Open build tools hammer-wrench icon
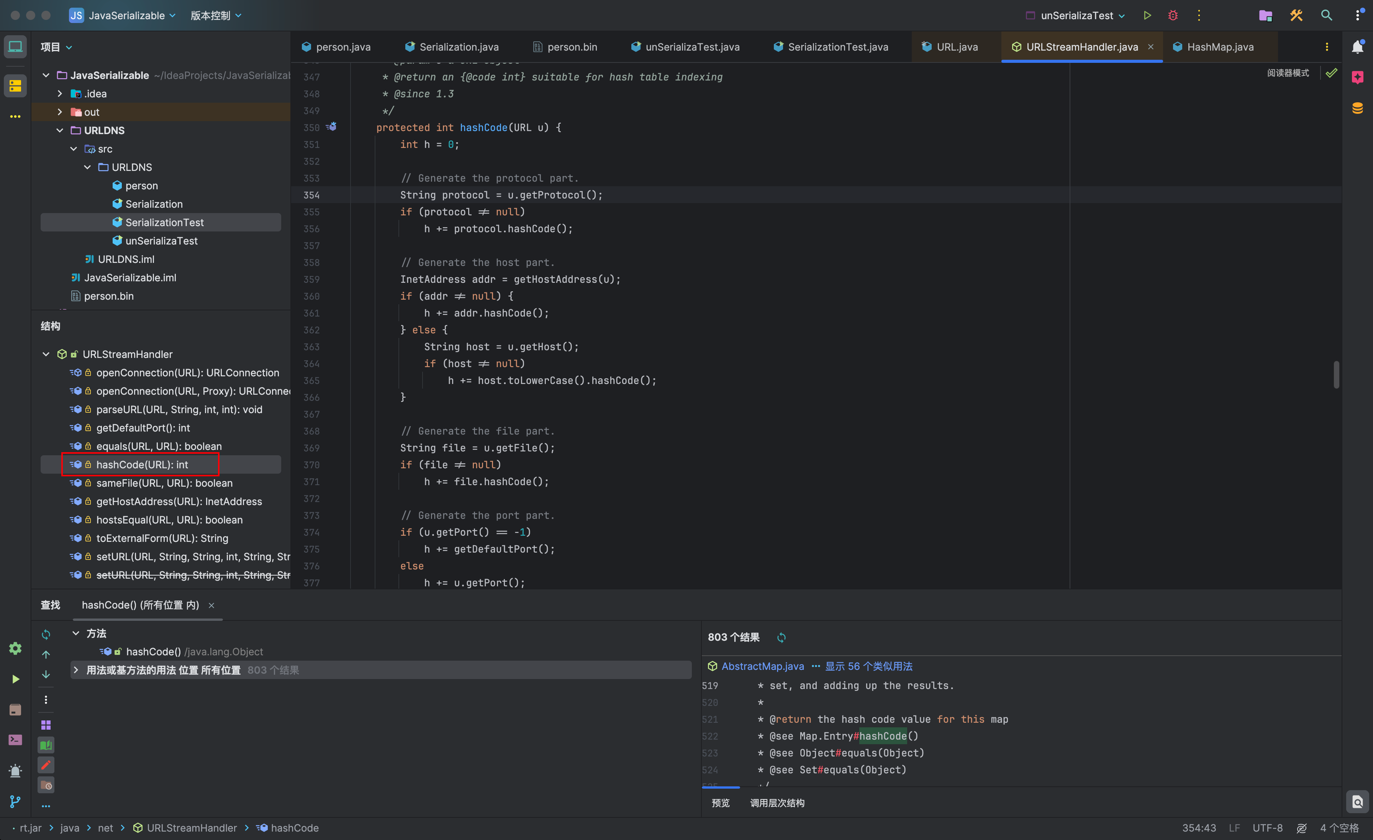 pyautogui.click(x=1296, y=16)
